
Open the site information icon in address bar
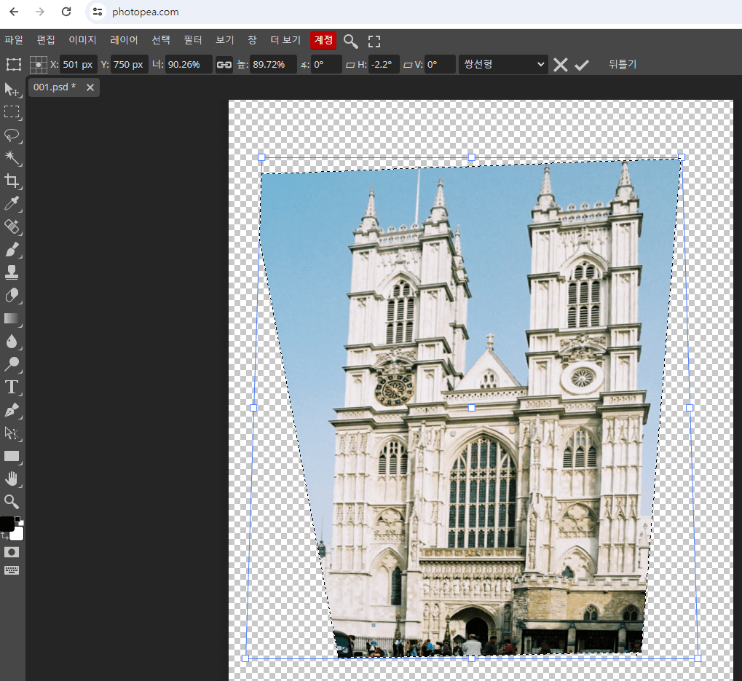[x=97, y=12]
